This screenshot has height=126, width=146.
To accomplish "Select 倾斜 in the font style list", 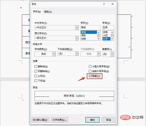I will pos(84,35).
